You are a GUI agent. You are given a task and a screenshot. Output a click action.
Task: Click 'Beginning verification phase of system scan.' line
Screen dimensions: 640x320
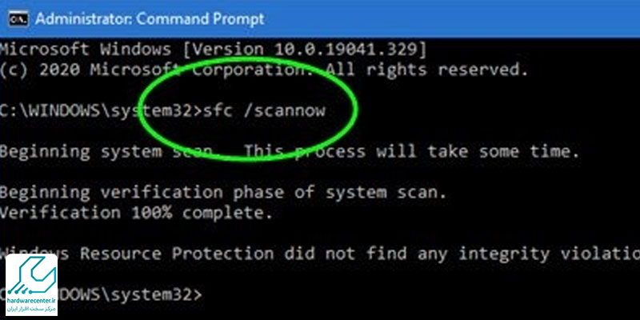click(223, 193)
